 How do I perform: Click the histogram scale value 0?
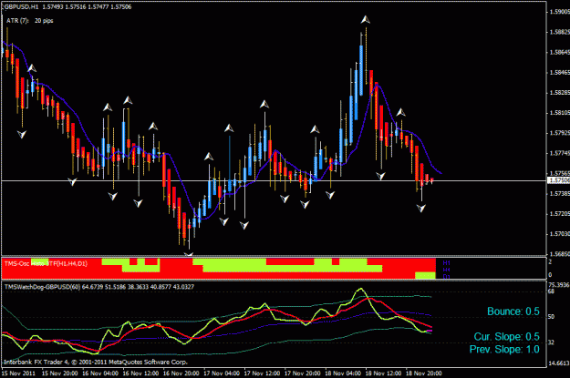coord(550,275)
